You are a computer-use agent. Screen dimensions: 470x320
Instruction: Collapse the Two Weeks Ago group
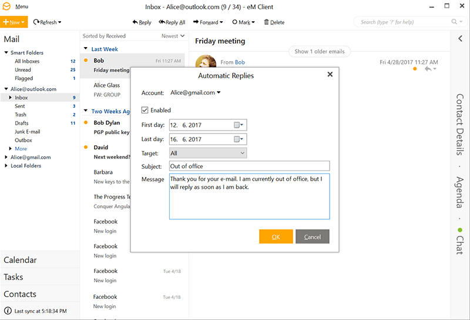[86, 111]
